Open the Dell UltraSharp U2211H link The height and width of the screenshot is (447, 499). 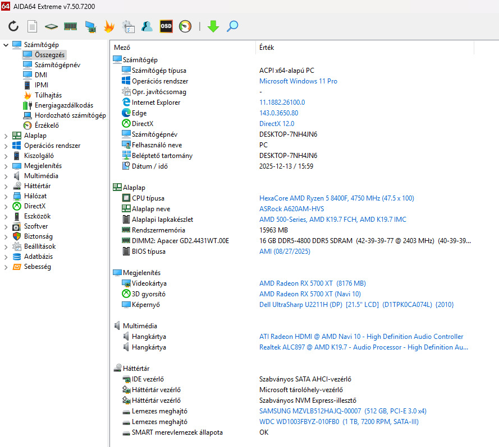click(356, 304)
